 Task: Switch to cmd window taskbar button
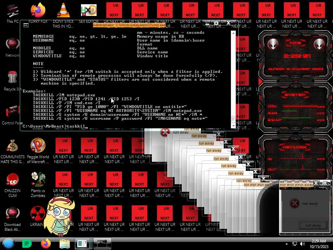[x=102, y=243]
